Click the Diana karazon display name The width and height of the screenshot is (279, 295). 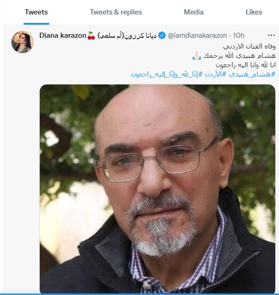pyautogui.click(x=63, y=35)
